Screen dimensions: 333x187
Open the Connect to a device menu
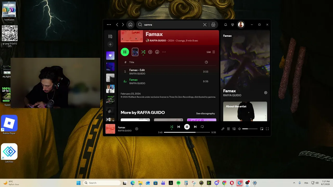(x=234, y=129)
